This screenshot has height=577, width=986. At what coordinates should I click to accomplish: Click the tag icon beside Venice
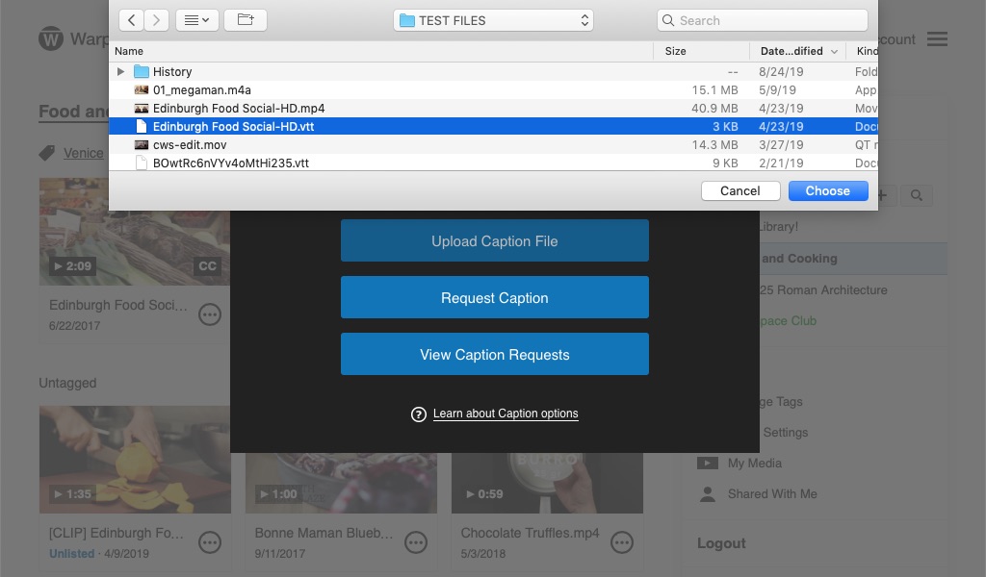[x=47, y=153]
